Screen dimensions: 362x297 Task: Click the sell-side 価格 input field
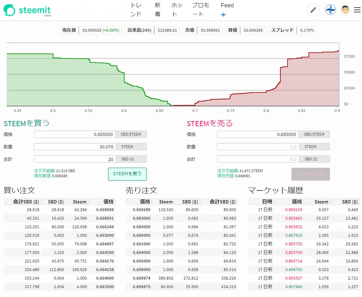coord(258,134)
